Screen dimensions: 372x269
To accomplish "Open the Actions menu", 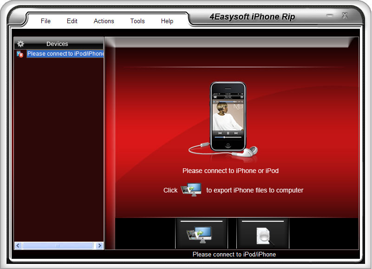I will tap(104, 21).
